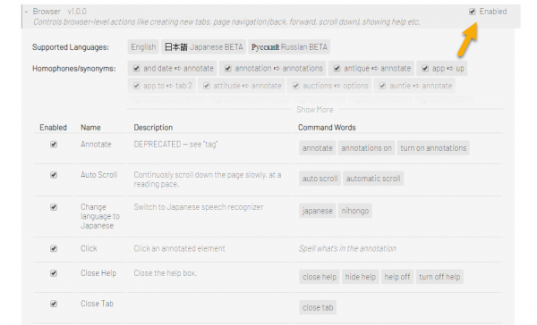Screen dimensions: 537x325
Task: Toggle 'auntie ➪ annotate' homophone
Action: click(382, 86)
